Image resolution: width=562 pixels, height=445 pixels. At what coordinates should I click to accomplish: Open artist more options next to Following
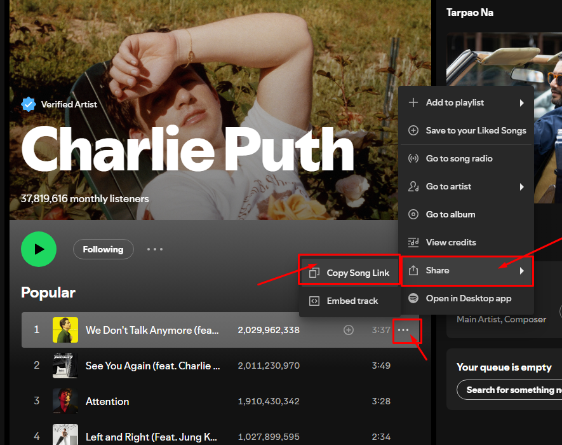point(155,249)
